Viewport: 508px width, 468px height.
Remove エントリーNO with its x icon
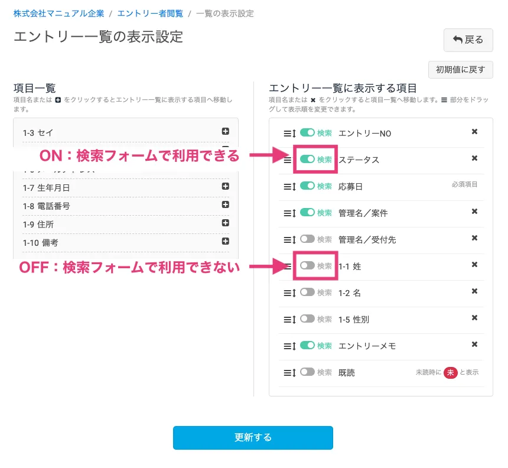point(474,132)
